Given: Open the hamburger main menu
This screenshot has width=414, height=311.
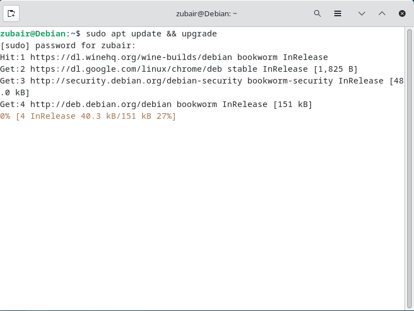Looking at the screenshot, I should 338,13.
